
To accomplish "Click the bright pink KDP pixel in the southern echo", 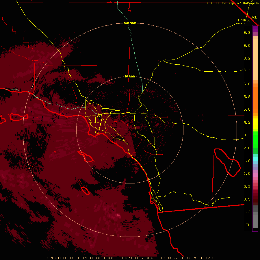I will pyautogui.click(x=118, y=215).
